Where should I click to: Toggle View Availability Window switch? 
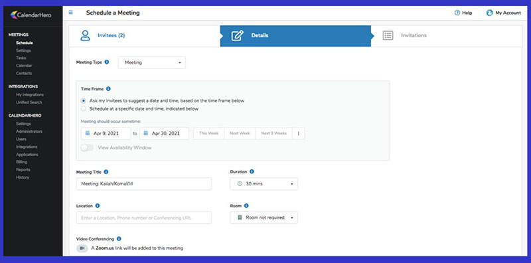click(87, 147)
